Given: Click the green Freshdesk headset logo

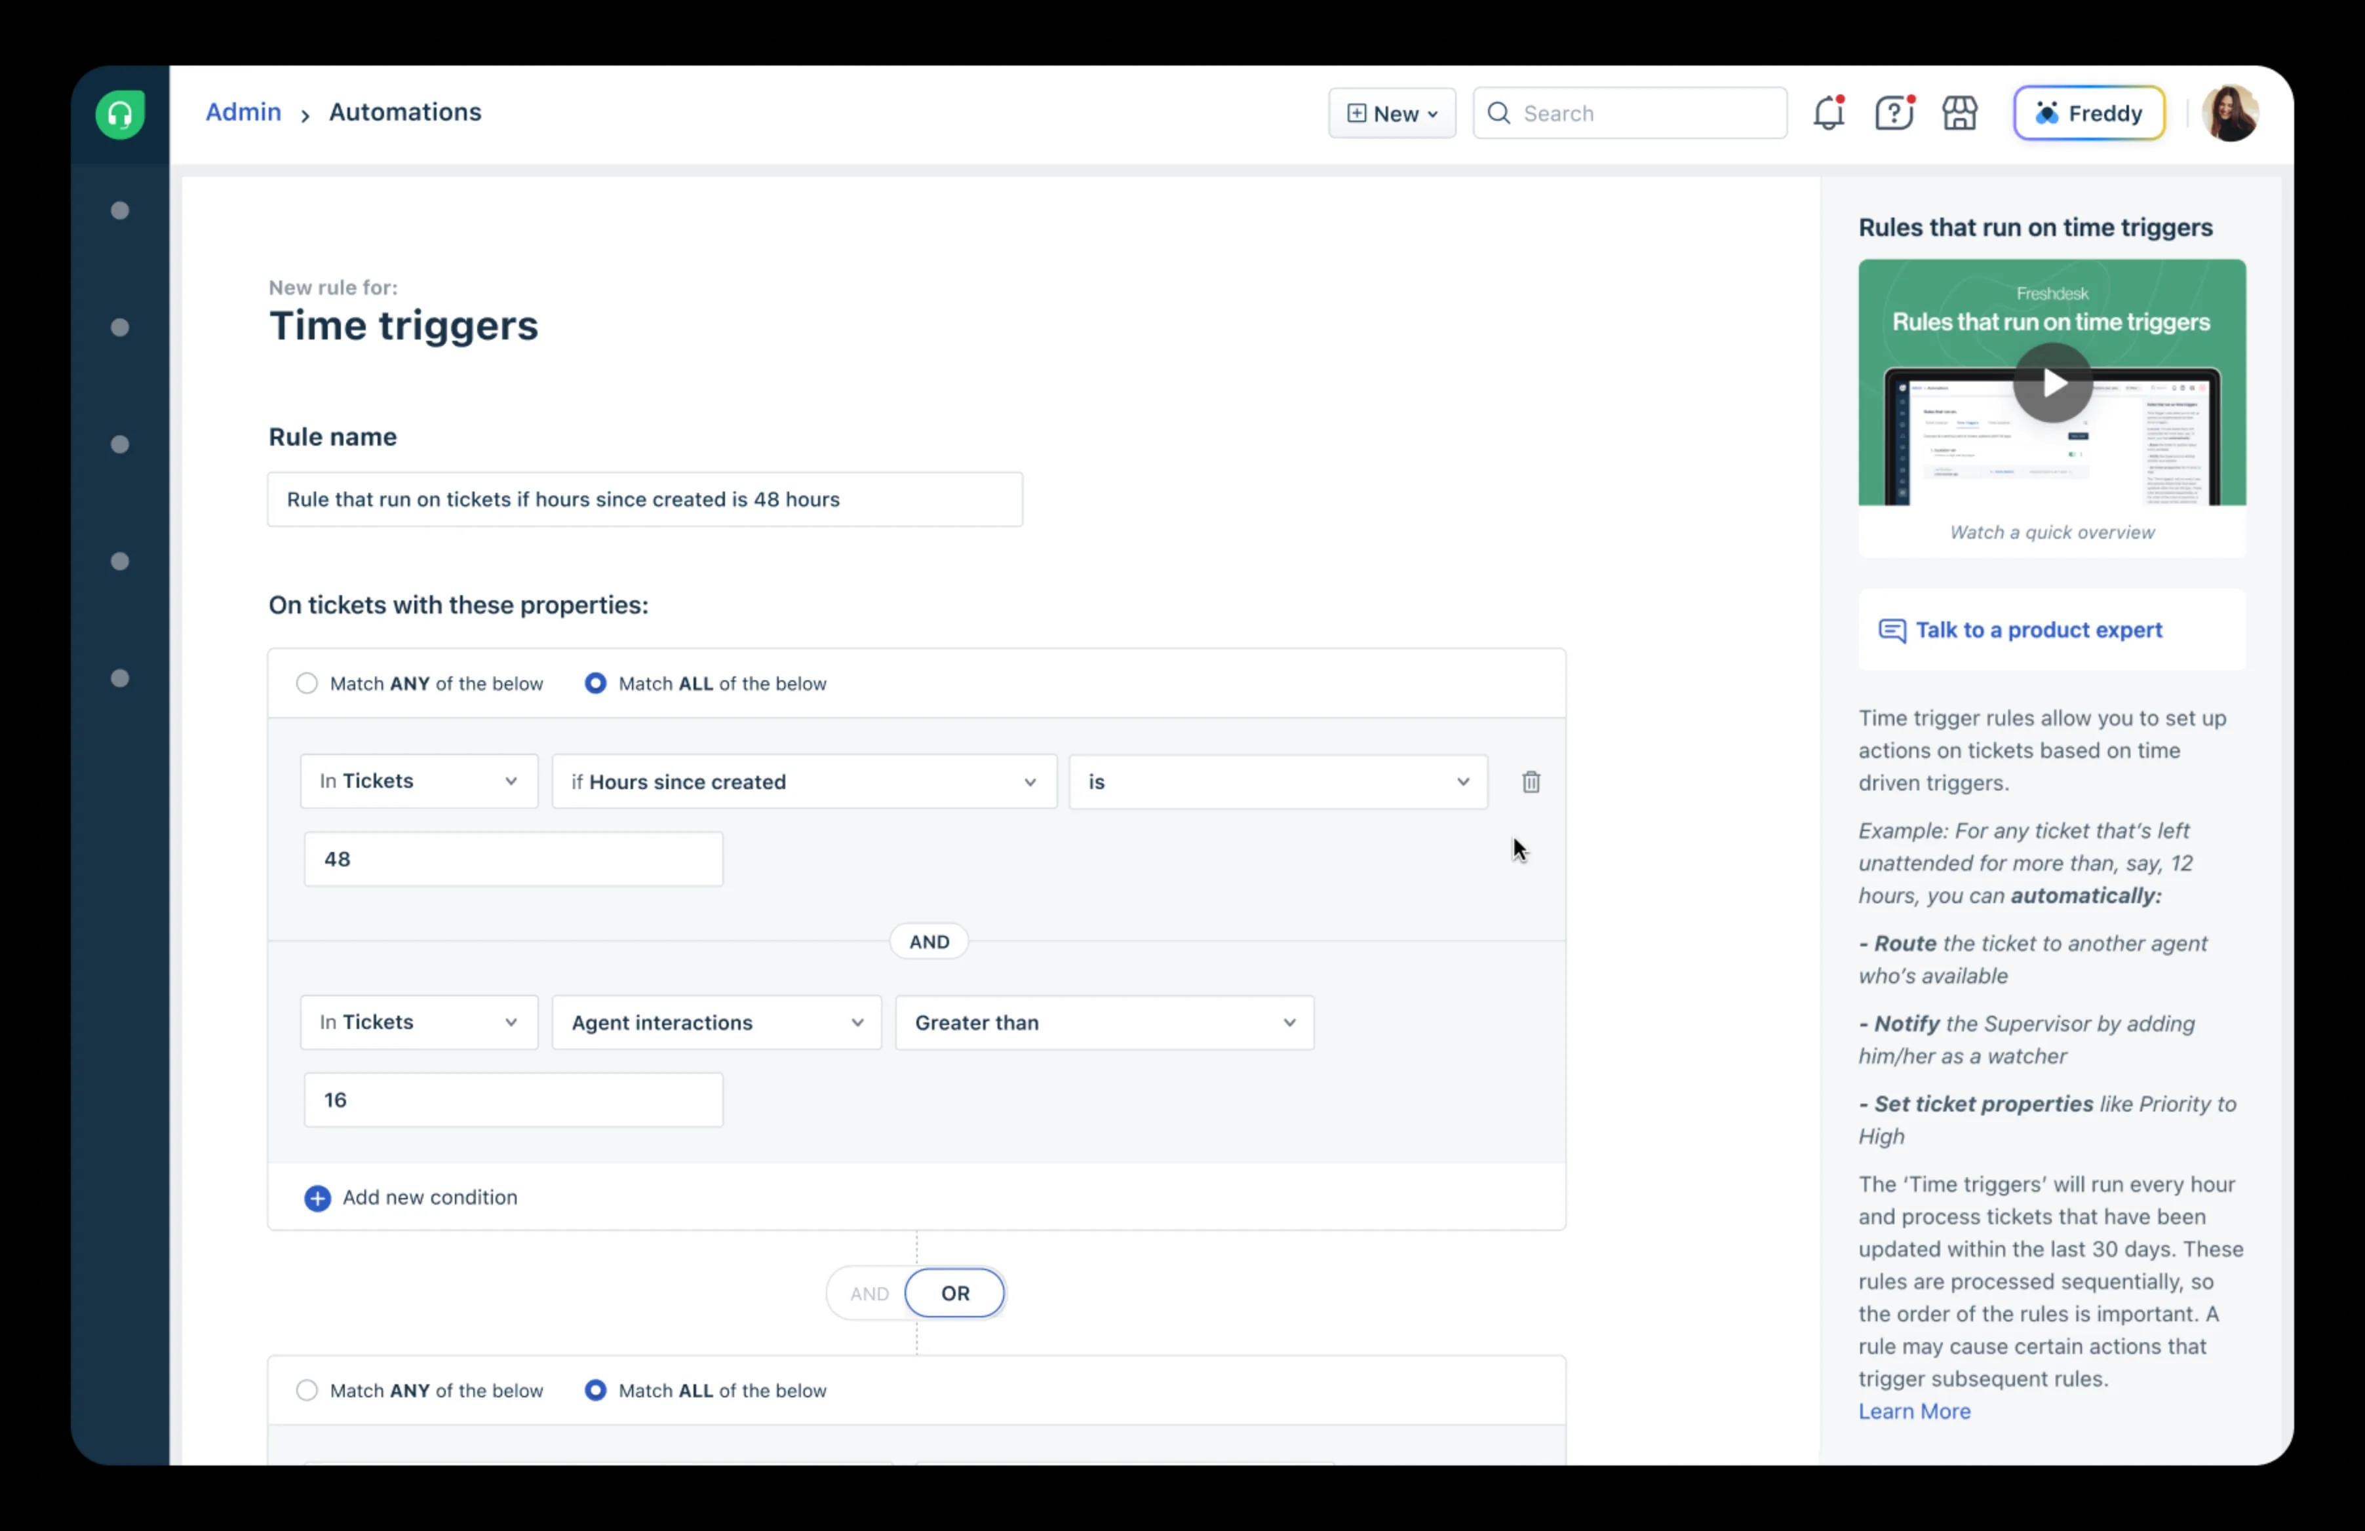Looking at the screenshot, I should tap(120, 114).
